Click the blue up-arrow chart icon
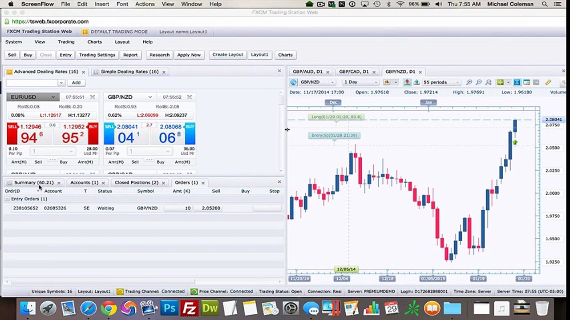Screen dimensions: 570x320 tap(416, 82)
